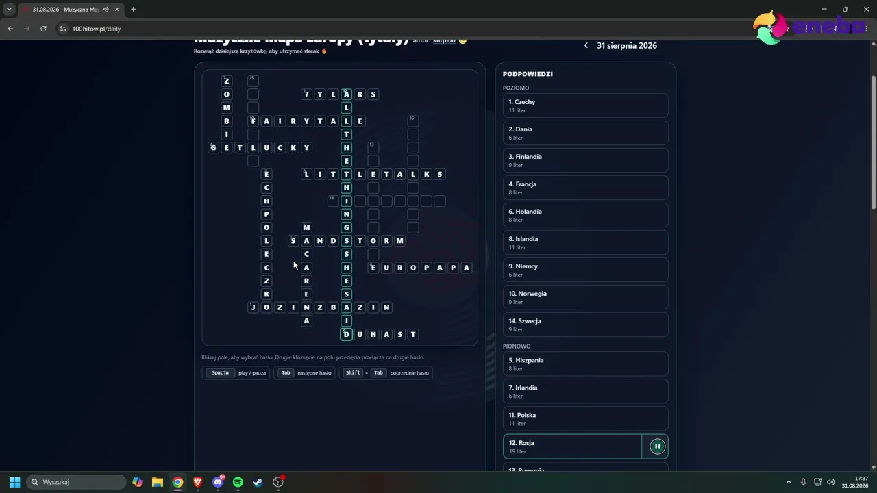Click the empty crossword cell numbered 14
This screenshot has width=877, height=493.
(333, 201)
